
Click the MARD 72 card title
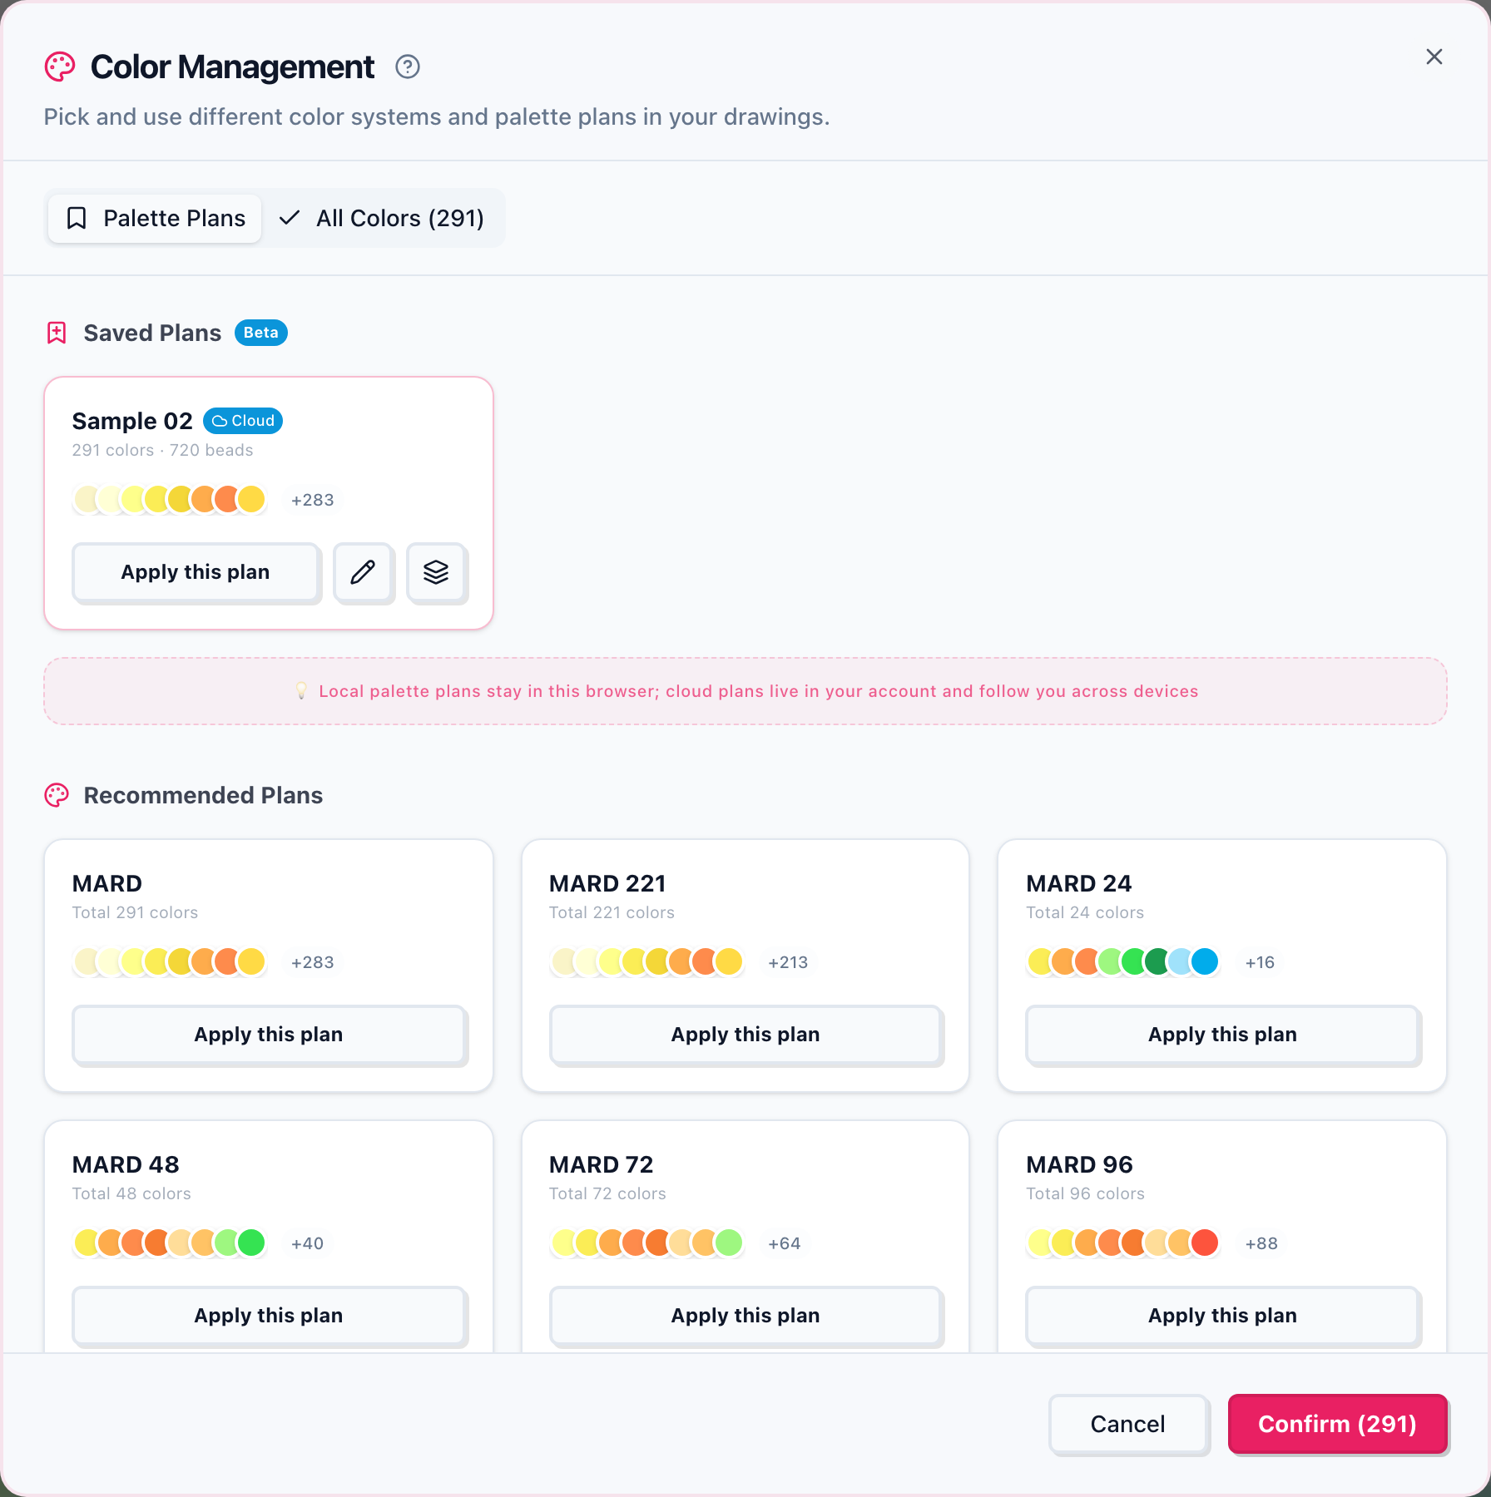[x=602, y=1164]
